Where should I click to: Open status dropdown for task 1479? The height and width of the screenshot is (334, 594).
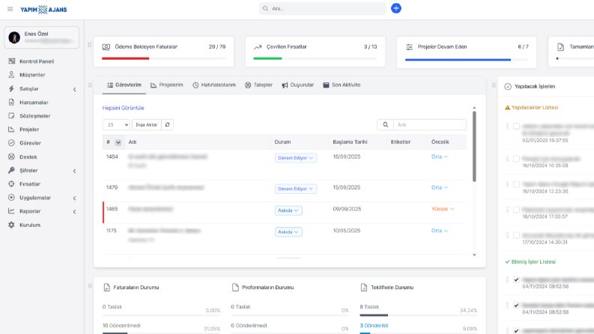click(295, 189)
